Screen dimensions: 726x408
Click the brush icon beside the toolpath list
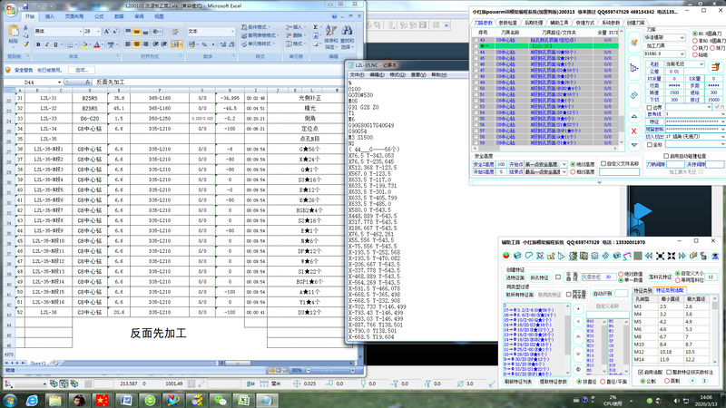(634, 42)
